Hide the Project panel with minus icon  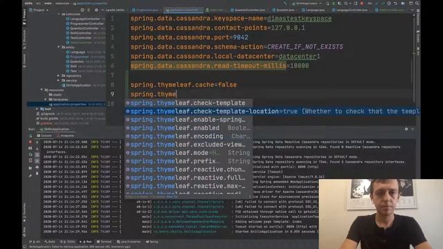click(102, 10)
